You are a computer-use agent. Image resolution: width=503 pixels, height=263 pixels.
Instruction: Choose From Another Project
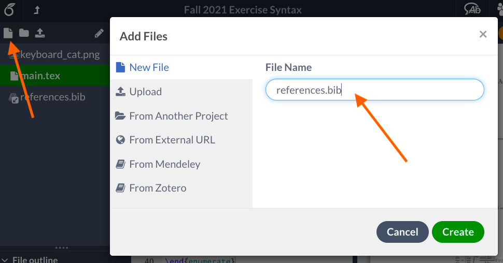178,116
